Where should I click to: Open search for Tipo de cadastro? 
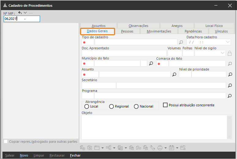(x=181, y=42)
